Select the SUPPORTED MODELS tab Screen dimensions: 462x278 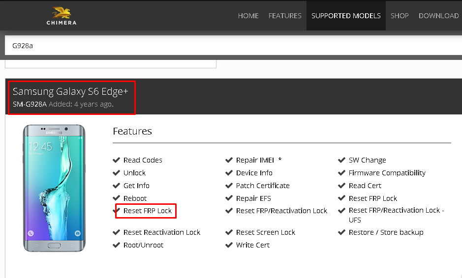coord(346,16)
